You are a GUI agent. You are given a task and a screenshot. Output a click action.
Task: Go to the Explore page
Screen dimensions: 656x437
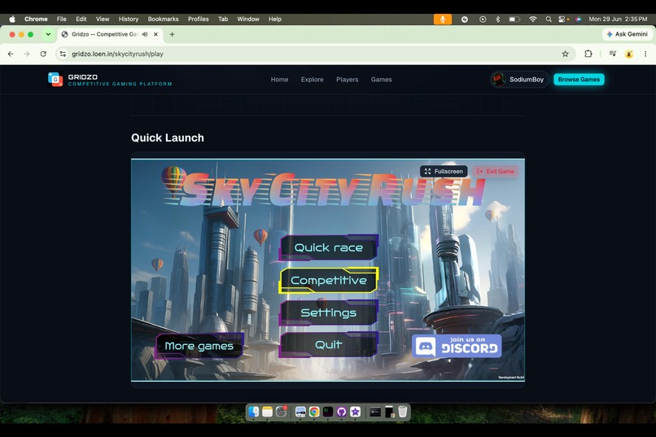312,80
